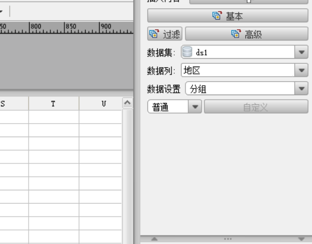
Task: Click the 数据集 label
Action: [x=161, y=53]
